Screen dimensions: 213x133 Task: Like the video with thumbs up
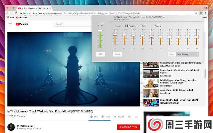91,117
